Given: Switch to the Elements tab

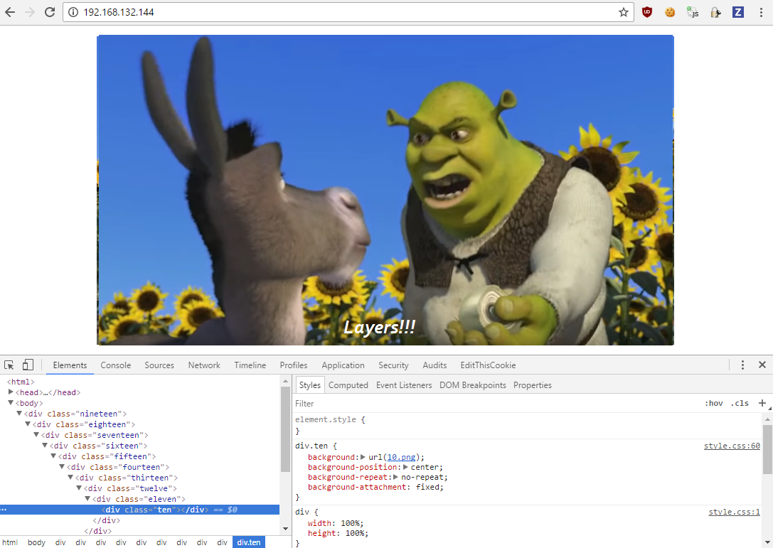Looking at the screenshot, I should coord(70,365).
